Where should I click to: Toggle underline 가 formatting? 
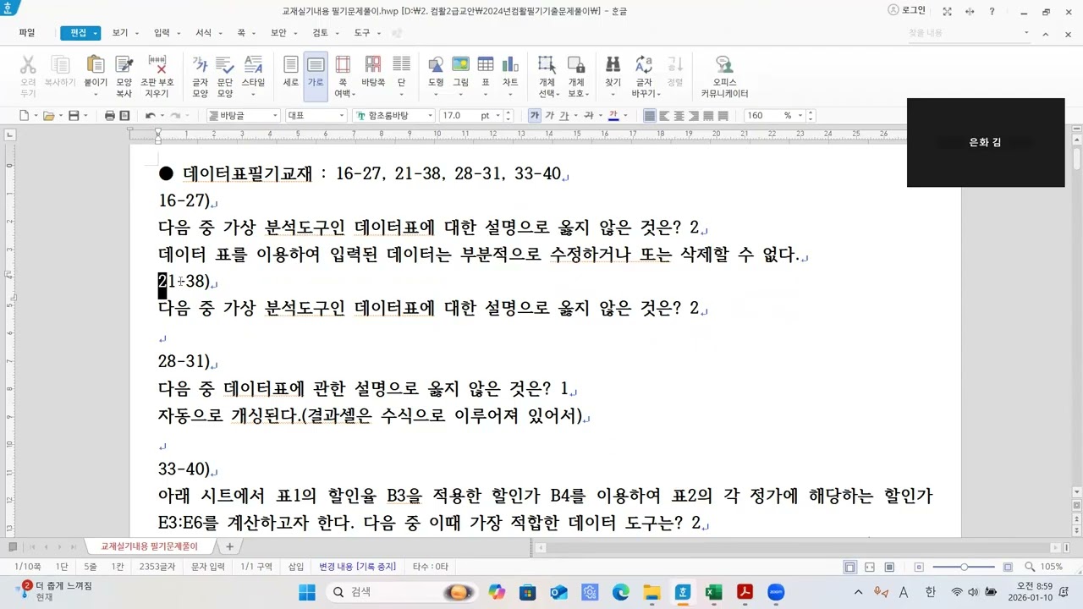pos(564,116)
